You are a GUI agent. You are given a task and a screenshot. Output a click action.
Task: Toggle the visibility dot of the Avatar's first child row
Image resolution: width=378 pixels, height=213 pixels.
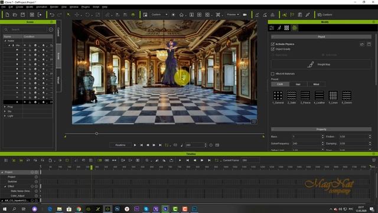click(x=25, y=45)
